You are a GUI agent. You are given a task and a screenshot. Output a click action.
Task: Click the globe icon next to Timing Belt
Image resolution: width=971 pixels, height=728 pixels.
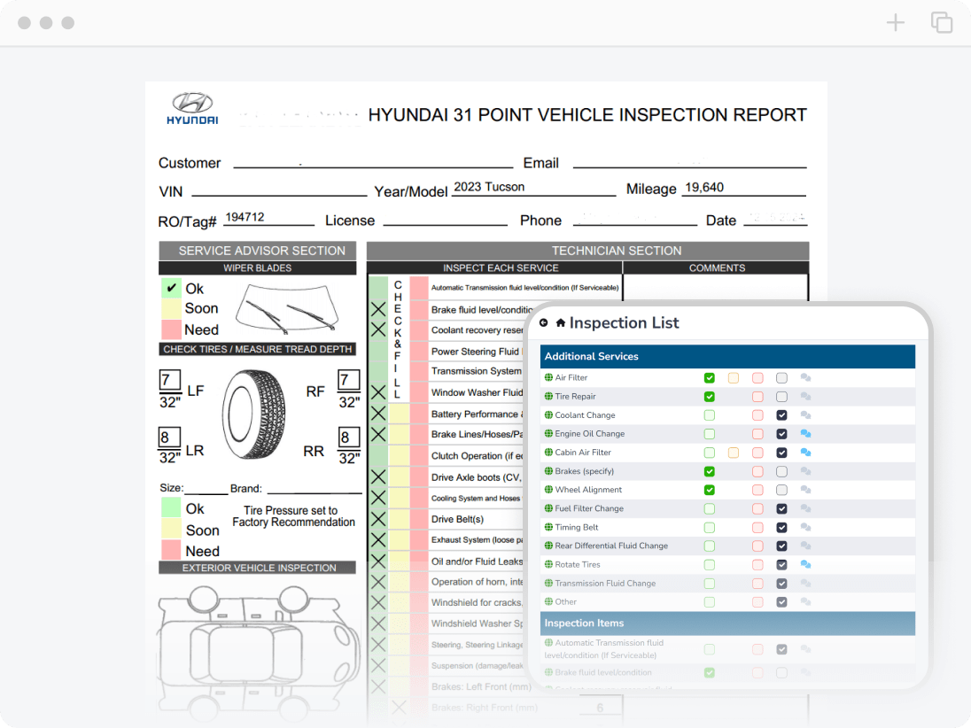coord(548,527)
